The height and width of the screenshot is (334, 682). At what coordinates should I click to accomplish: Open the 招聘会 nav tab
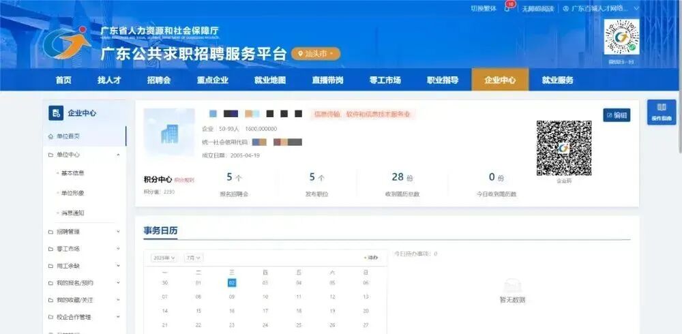click(x=159, y=80)
